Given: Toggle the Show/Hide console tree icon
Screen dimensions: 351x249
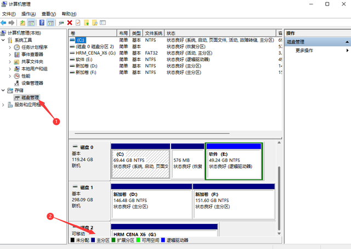Looking at the screenshot, I should [x=31, y=23].
